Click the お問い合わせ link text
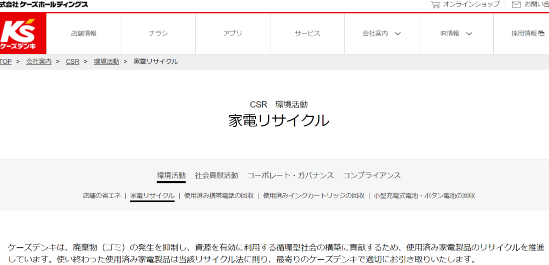 [x=536, y=4]
